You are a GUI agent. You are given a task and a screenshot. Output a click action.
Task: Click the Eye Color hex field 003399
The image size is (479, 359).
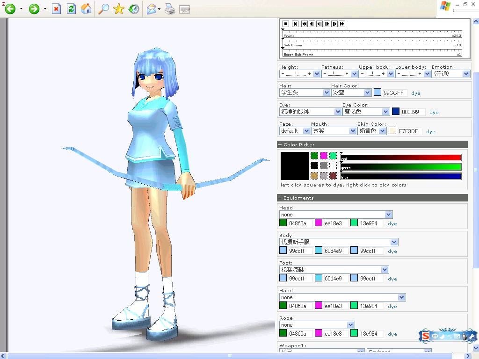click(413, 112)
